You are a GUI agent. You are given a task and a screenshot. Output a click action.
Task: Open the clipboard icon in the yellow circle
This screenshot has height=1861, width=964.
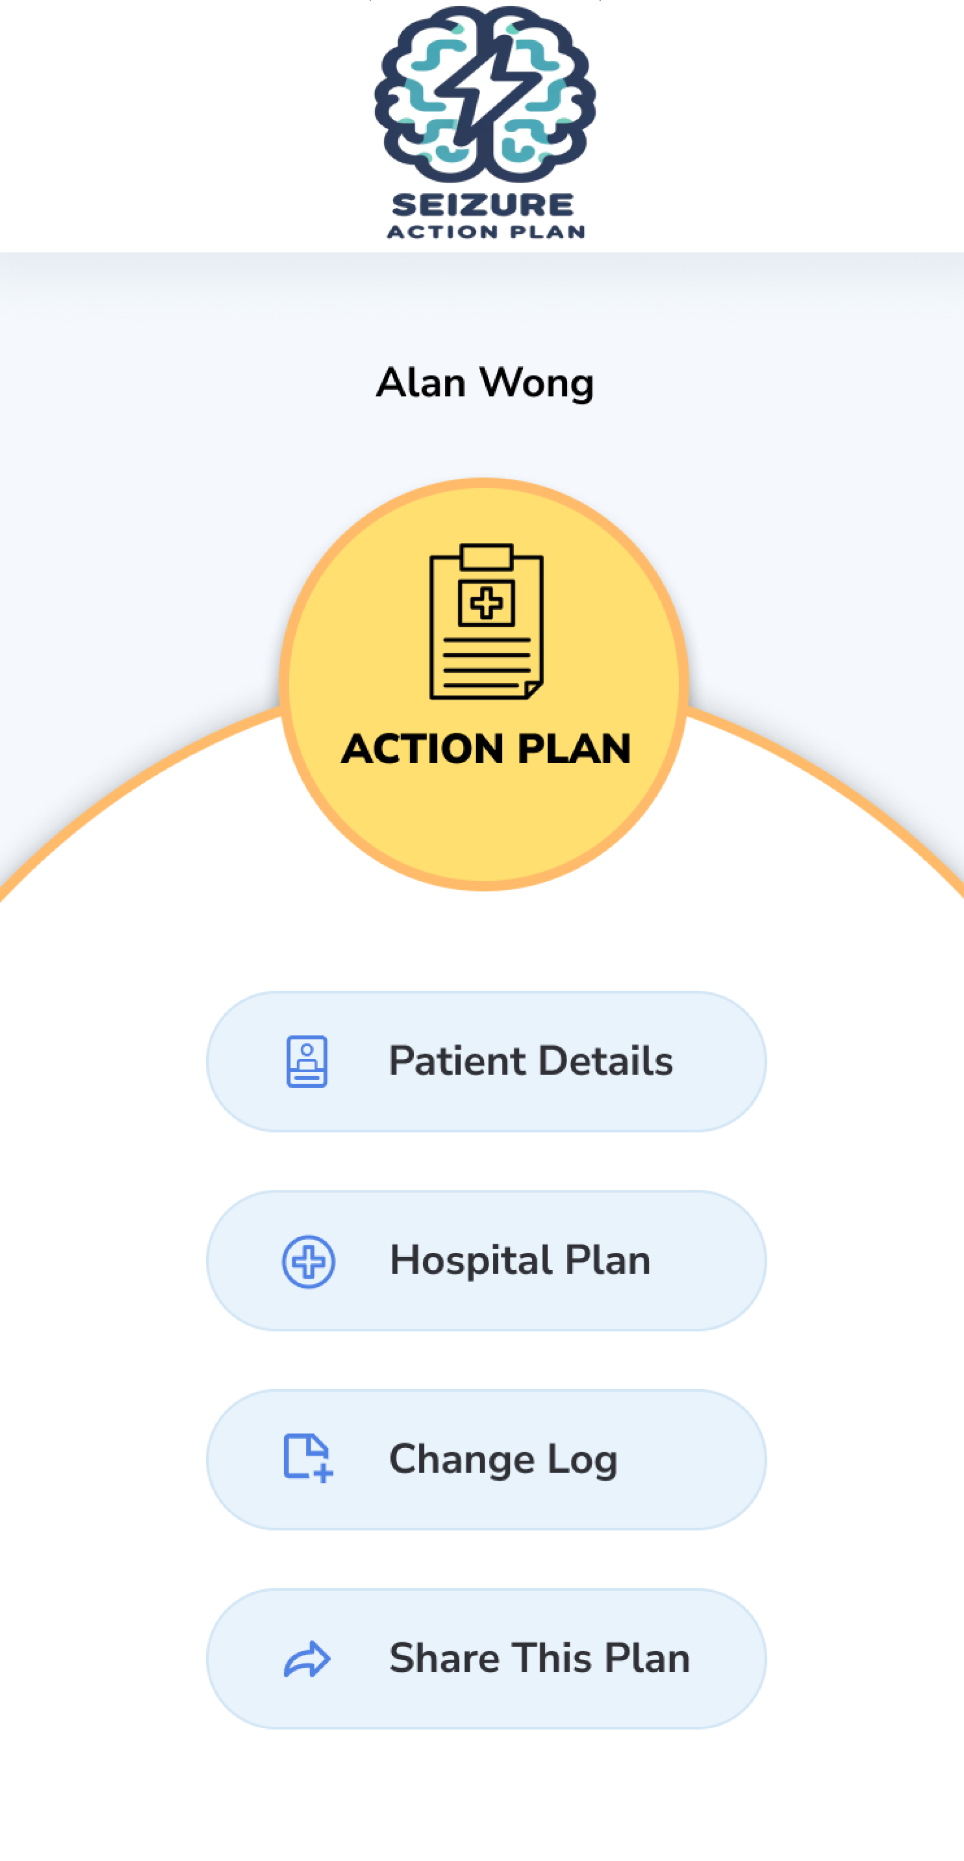[x=486, y=621]
